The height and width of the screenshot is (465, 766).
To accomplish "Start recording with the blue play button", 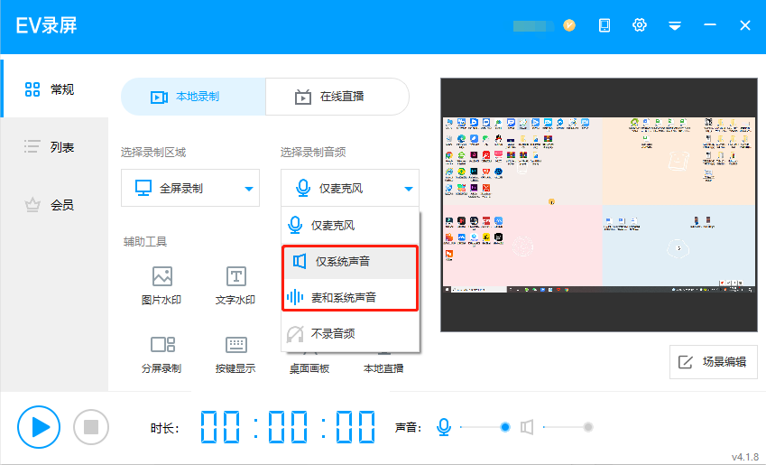I will [39, 427].
